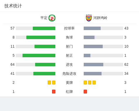
Task: Click 河静鸿岭's red card icon
Action: pos(85,92)
